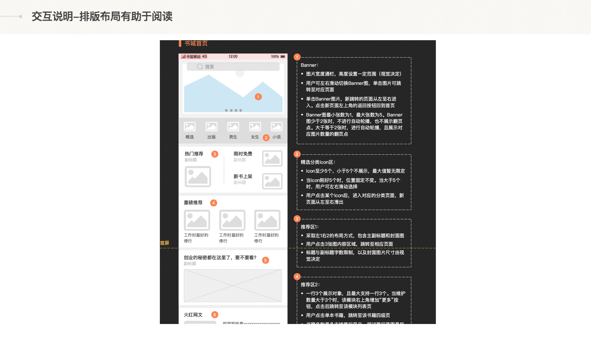Open the 限时免费 cover thumbnail

point(272,158)
